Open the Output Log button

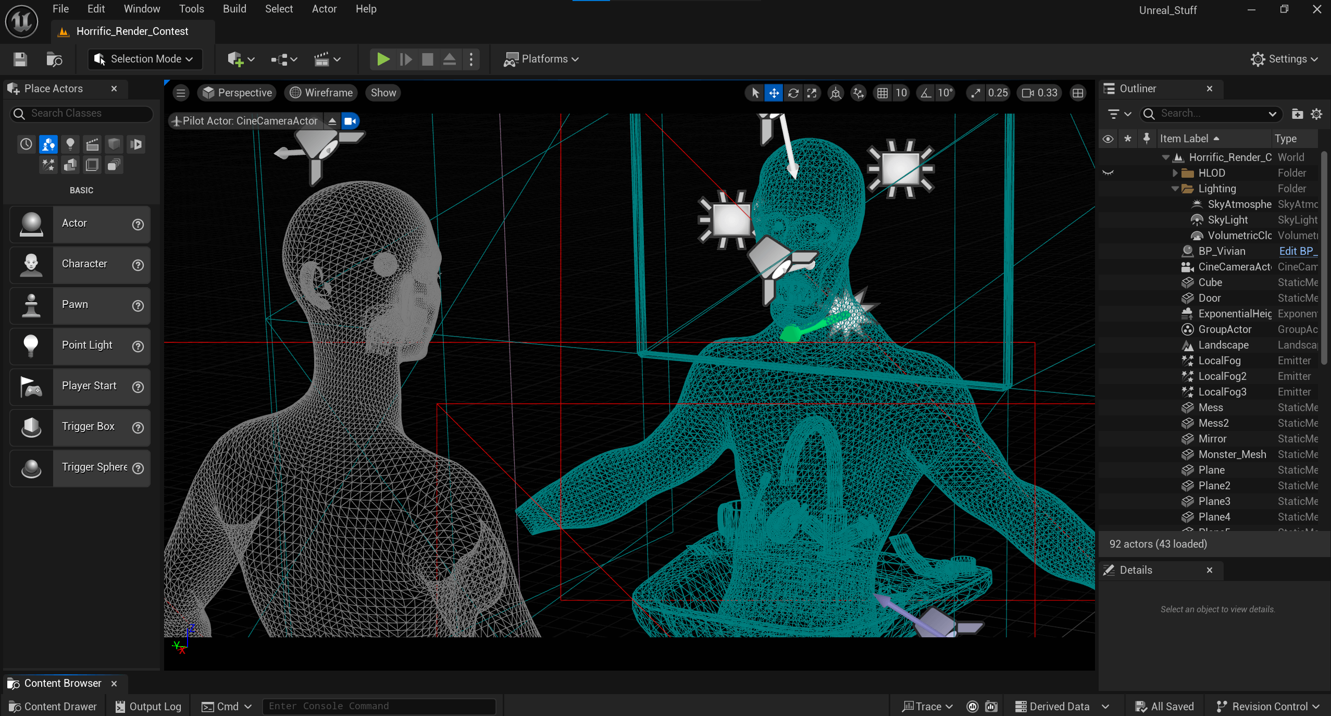148,706
